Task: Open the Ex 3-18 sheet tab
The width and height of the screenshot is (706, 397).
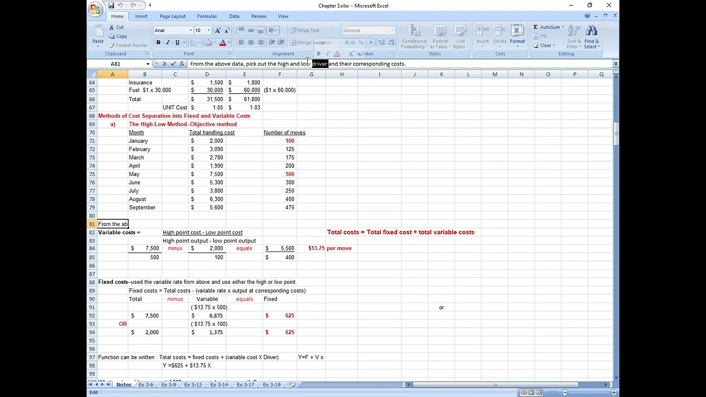Action: pyautogui.click(x=271, y=385)
